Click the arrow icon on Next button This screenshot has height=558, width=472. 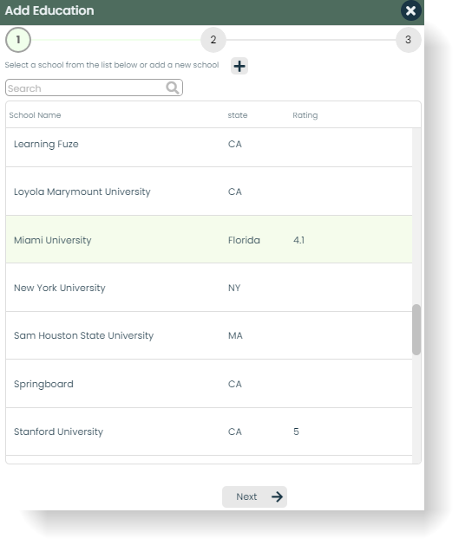277,496
